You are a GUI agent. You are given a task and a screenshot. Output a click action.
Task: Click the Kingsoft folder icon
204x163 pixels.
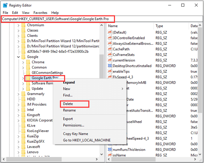coord(24,115)
